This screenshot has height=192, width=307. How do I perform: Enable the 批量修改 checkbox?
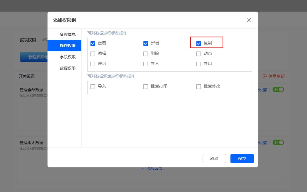pos(199,87)
